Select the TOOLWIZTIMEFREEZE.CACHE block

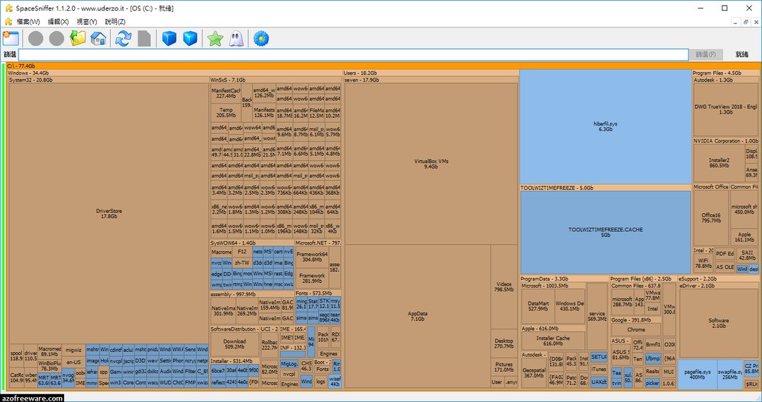(605, 233)
